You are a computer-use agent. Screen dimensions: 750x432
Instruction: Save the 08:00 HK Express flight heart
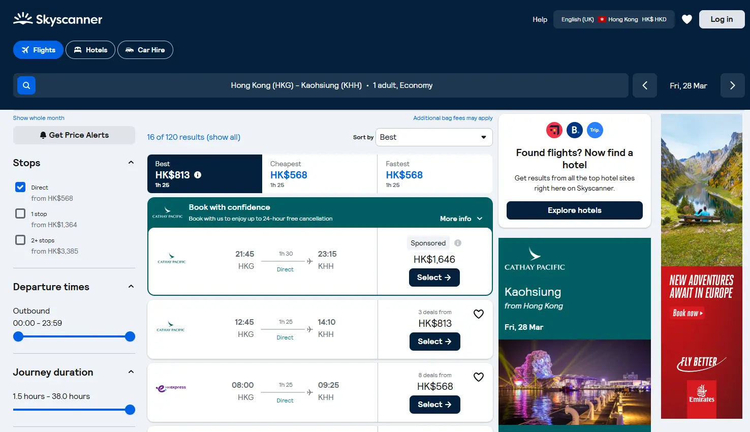pyautogui.click(x=479, y=377)
